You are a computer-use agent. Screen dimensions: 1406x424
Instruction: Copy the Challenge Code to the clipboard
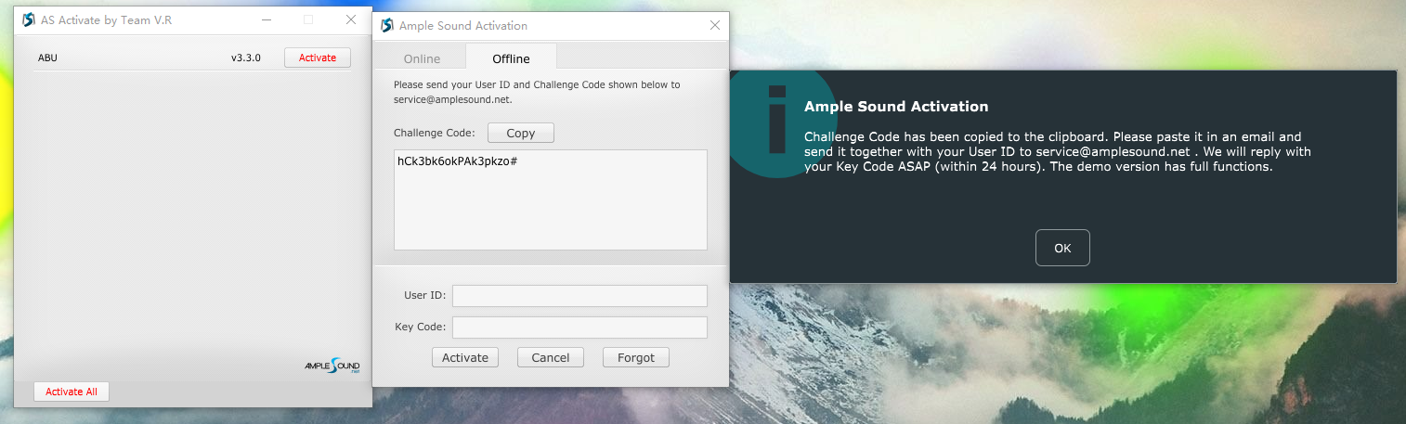tap(520, 133)
